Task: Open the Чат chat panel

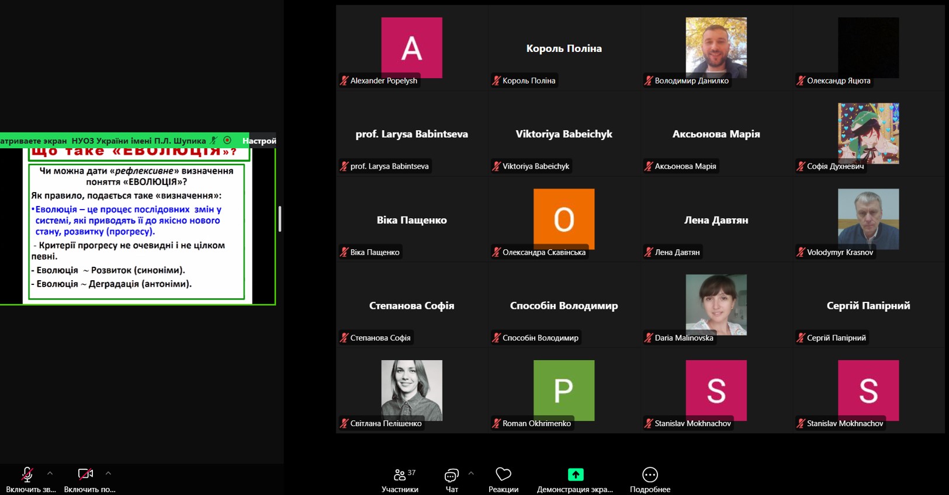Action: click(452, 479)
